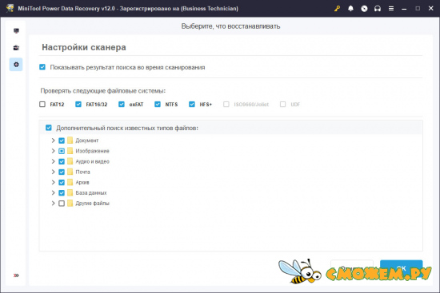Expand the Другие файлы tree node
The height and width of the screenshot is (293, 440).
pyautogui.click(x=53, y=203)
